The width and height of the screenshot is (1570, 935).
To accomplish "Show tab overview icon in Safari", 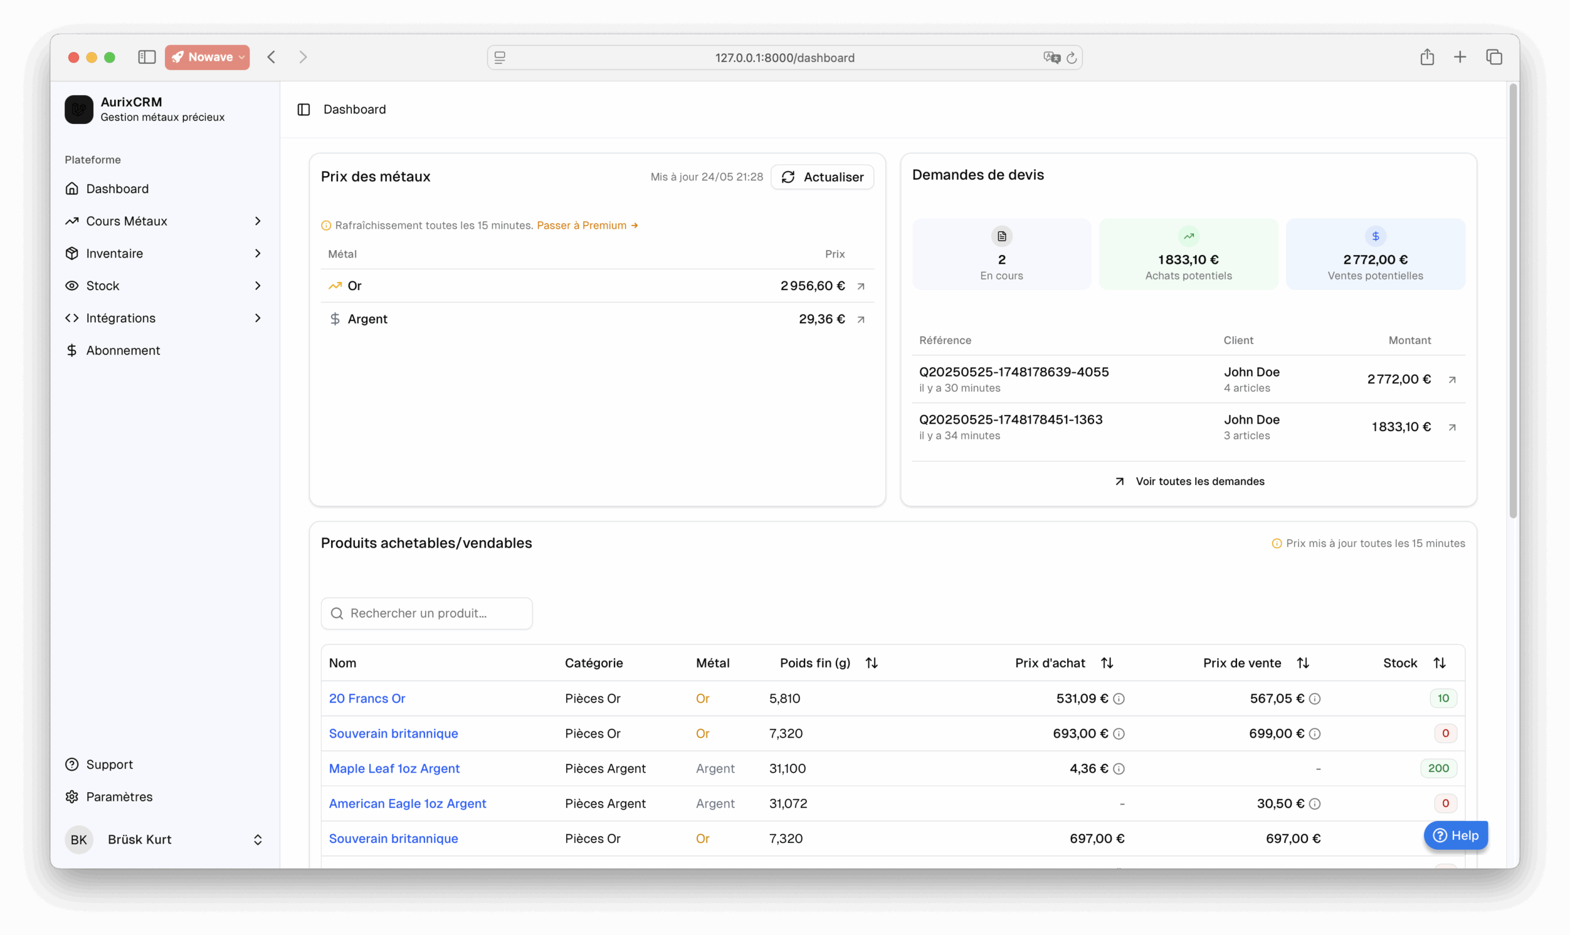I will (1495, 58).
